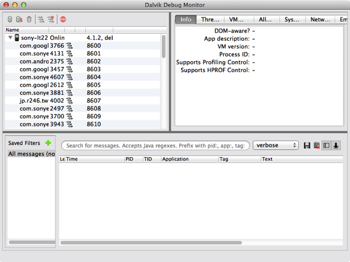Click the debug icon in jp.r246.tw row
This screenshot has height=262, width=350.
(x=69, y=101)
